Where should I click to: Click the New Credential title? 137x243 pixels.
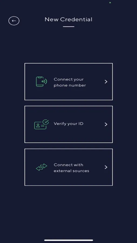pyautogui.click(x=68, y=19)
